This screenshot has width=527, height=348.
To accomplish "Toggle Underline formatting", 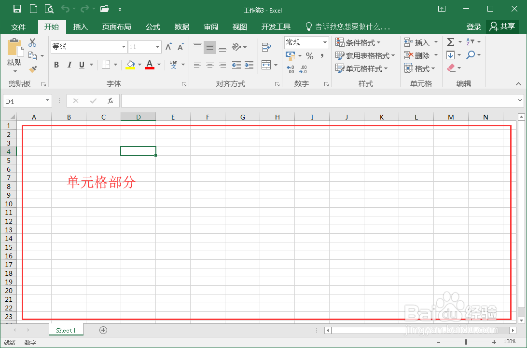I will (x=82, y=65).
